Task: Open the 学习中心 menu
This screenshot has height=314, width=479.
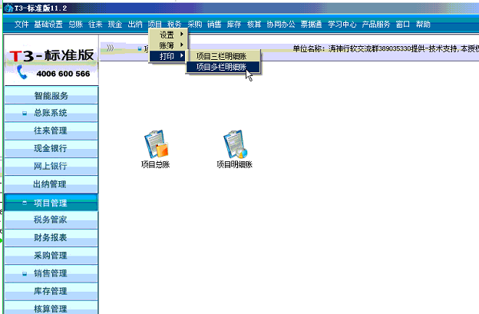Action: coord(342,24)
